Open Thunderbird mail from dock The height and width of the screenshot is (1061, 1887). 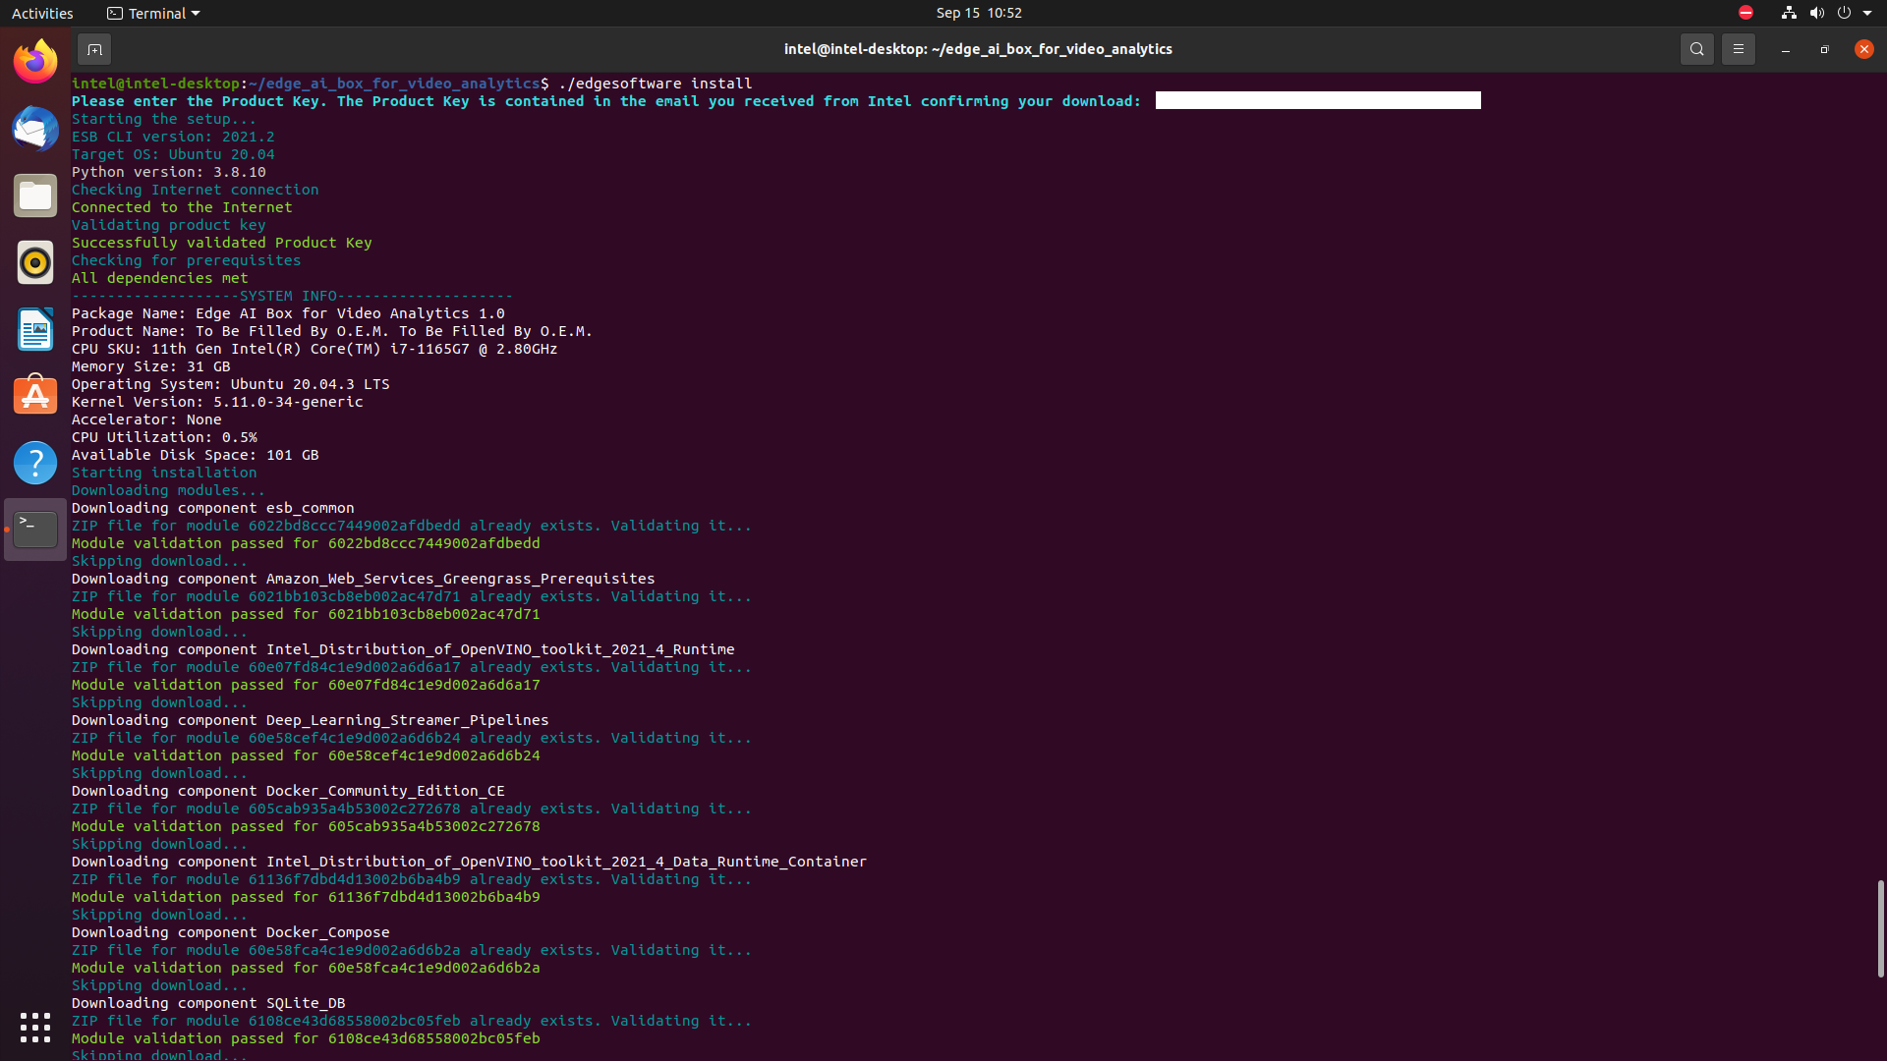(35, 130)
